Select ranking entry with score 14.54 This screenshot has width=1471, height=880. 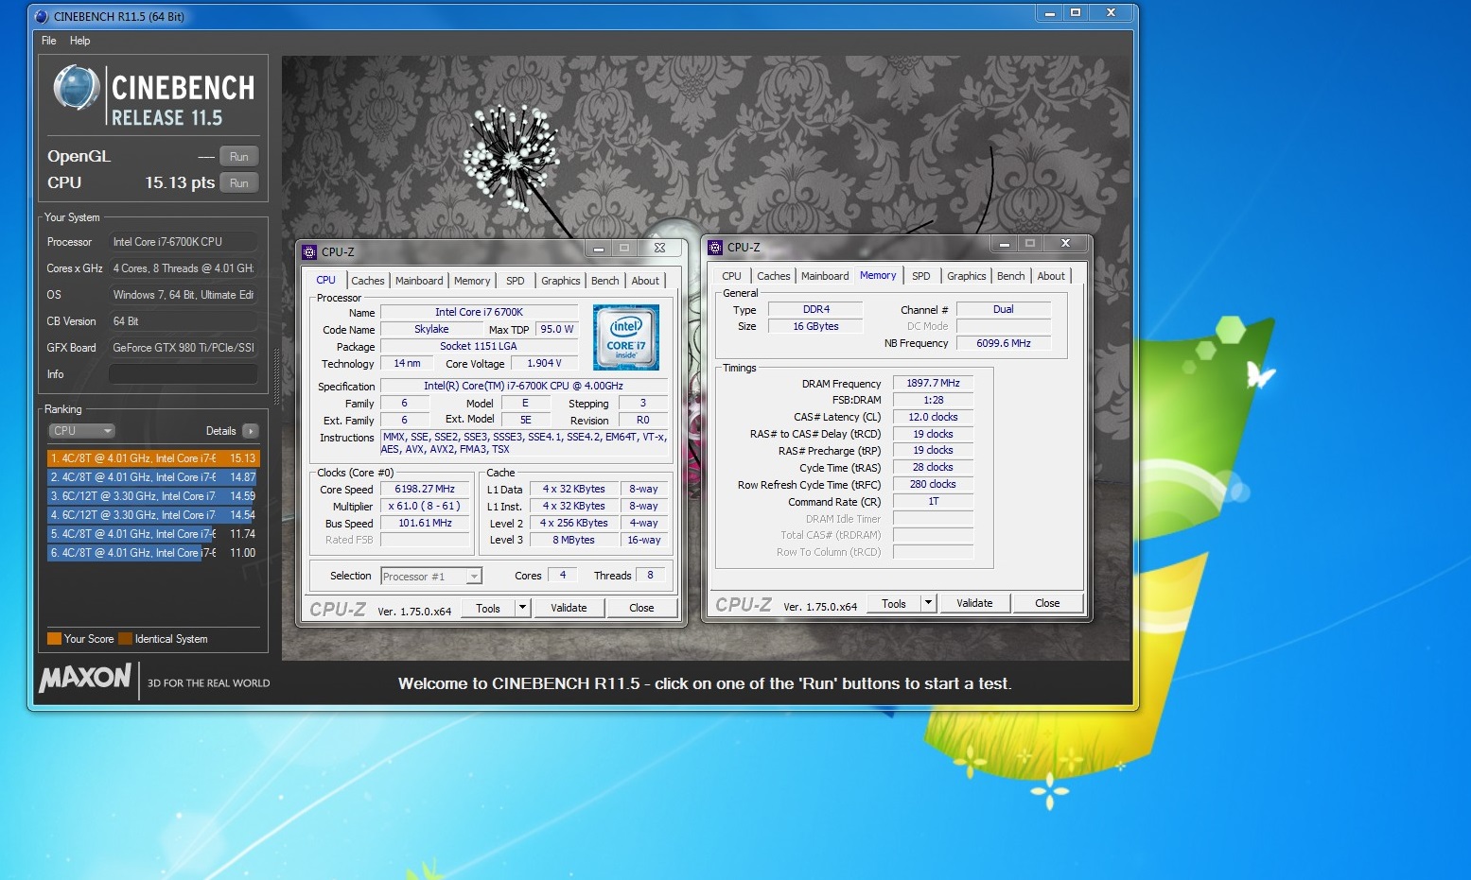click(152, 515)
